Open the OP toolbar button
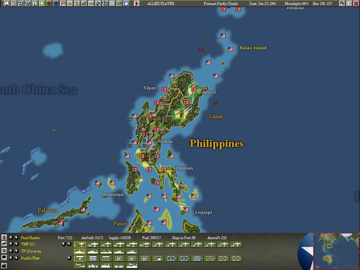The image size is (360, 270). click(x=112, y=4)
